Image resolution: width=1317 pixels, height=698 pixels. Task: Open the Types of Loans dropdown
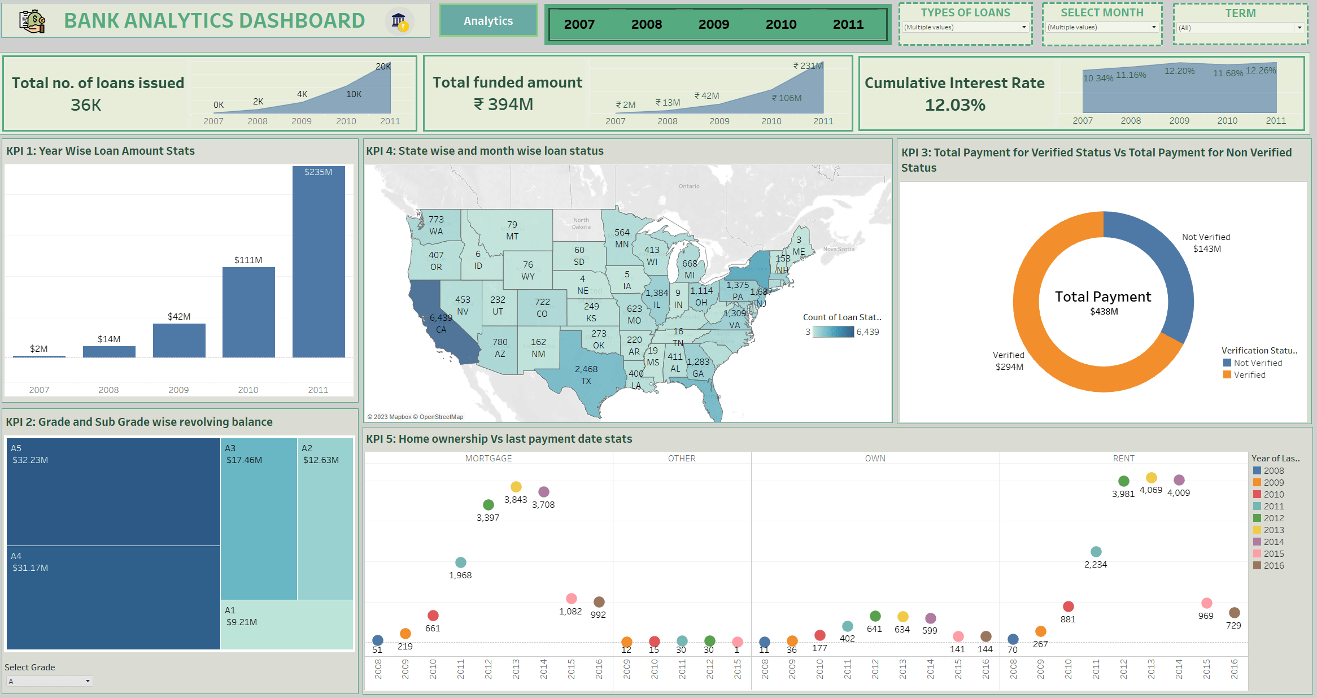965,27
